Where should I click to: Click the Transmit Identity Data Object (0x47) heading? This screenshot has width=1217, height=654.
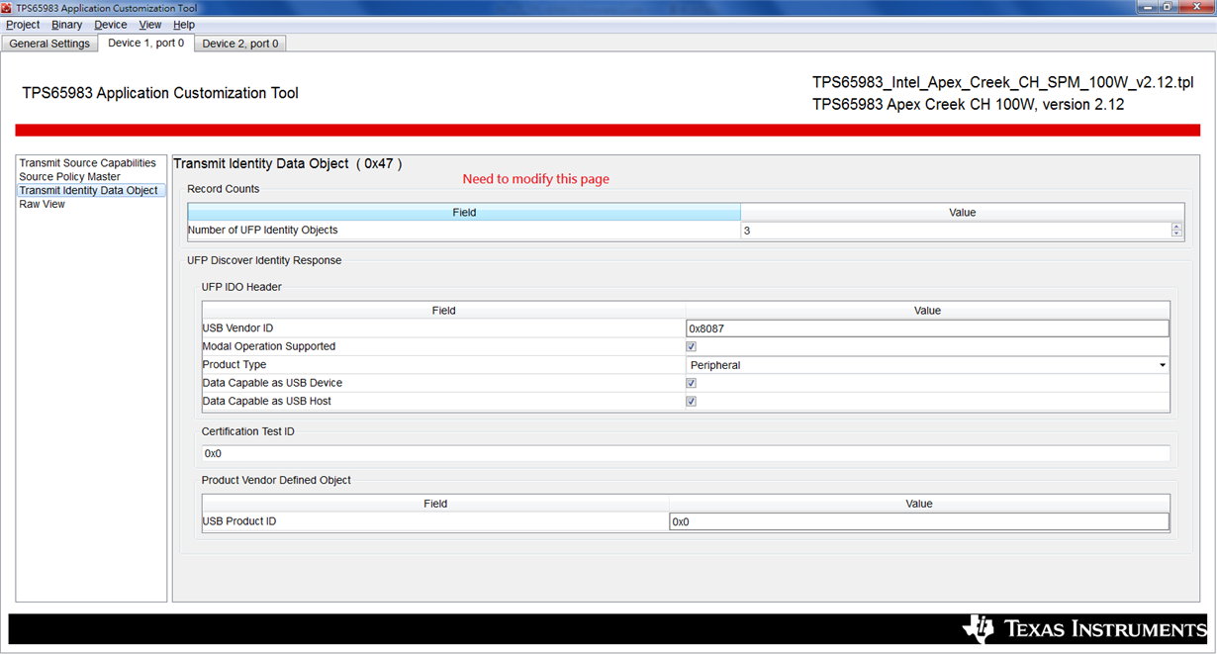coord(288,163)
